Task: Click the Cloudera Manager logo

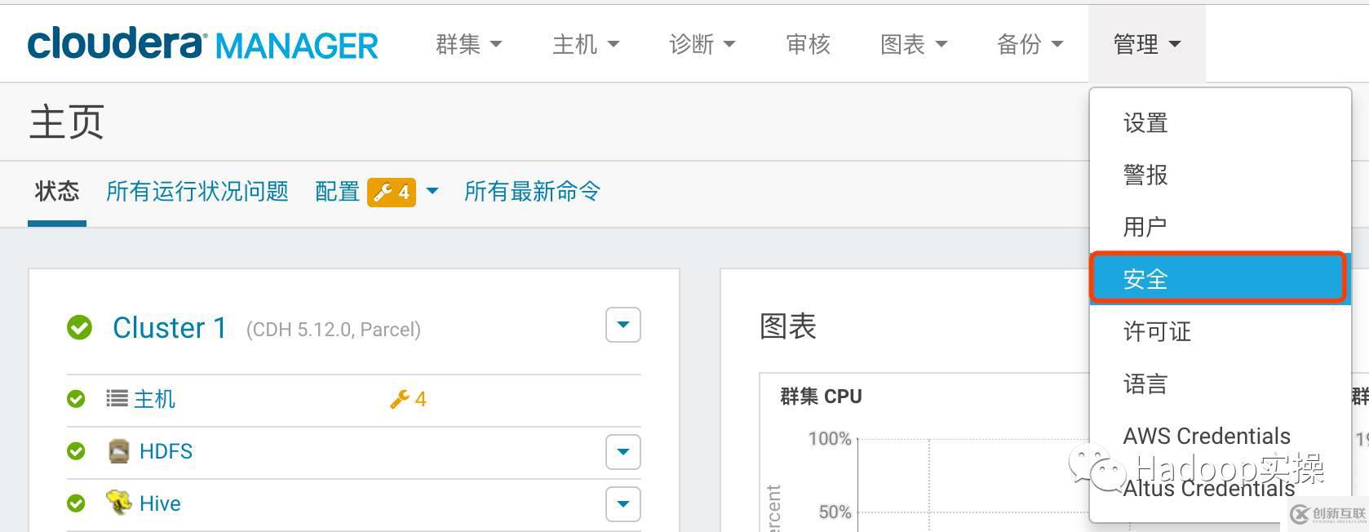Action: pos(203,43)
